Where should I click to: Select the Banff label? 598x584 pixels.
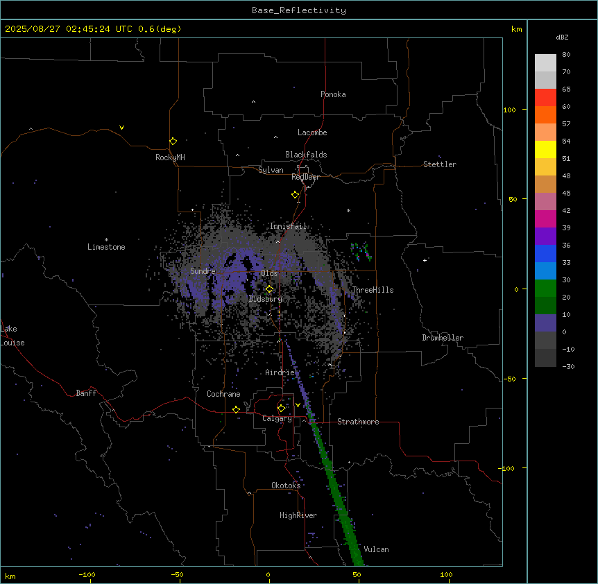(x=86, y=393)
